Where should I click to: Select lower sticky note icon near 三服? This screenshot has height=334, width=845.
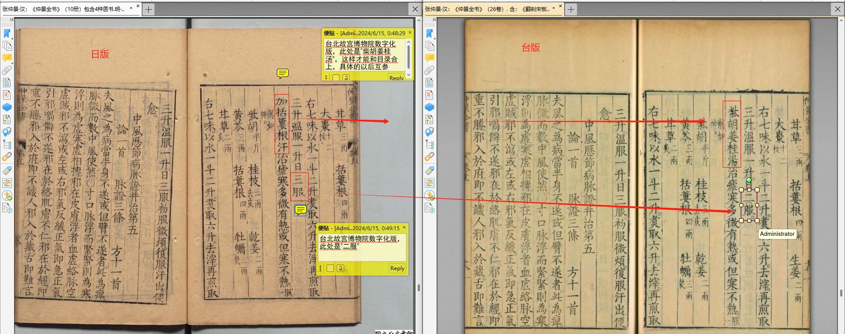[x=301, y=209]
